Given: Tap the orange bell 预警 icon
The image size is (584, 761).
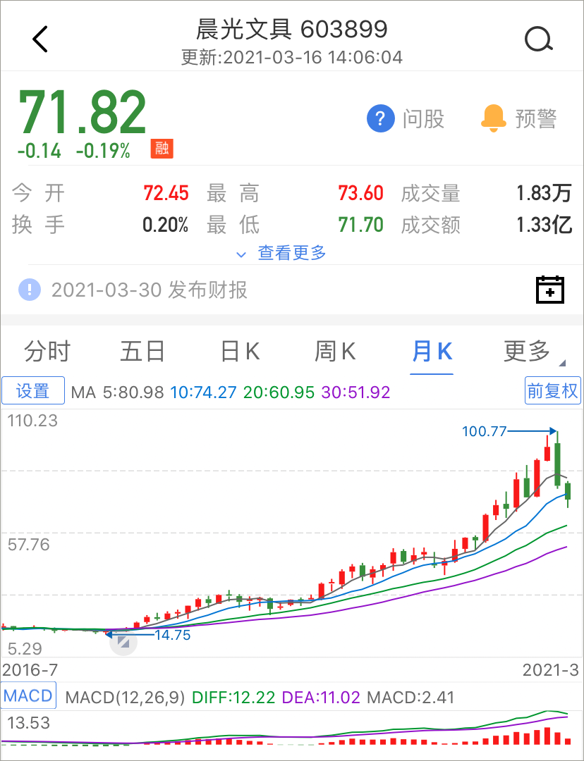Looking at the screenshot, I should [494, 118].
